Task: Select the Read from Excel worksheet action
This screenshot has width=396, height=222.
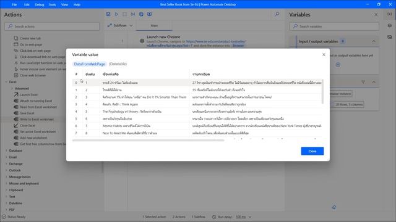Action: pos(38,107)
